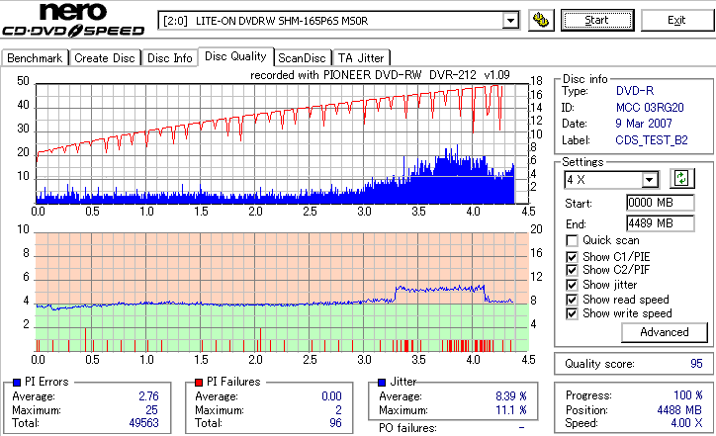The image size is (716, 436).
Task: Click the Progress 100 % value
Action: (x=687, y=395)
